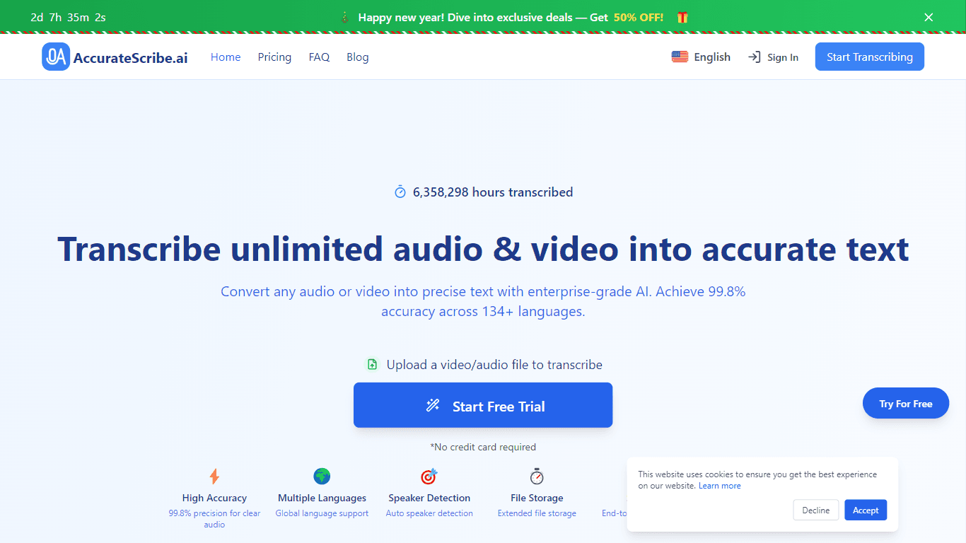The width and height of the screenshot is (966, 543).
Task: Click the 50% OFF promo text
Action: coord(639,17)
